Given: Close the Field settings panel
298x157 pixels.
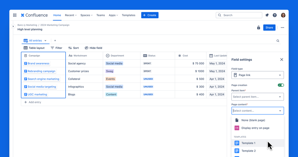Looking at the screenshot, I should 282,60.
